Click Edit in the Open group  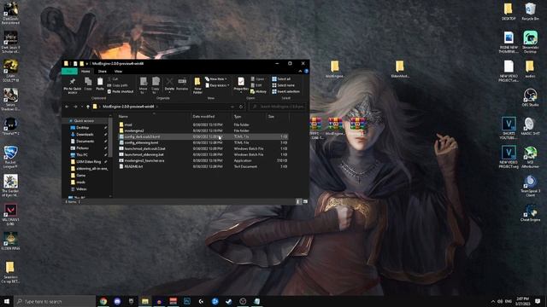tap(256, 85)
